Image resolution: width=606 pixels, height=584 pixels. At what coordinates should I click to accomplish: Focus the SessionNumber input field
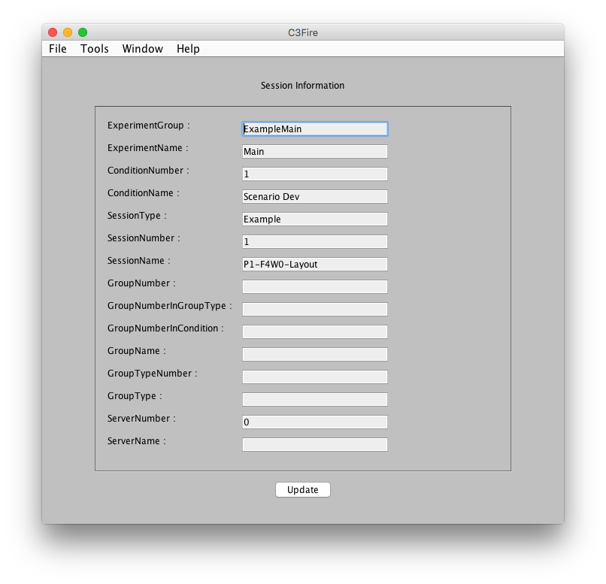tap(314, 242)
